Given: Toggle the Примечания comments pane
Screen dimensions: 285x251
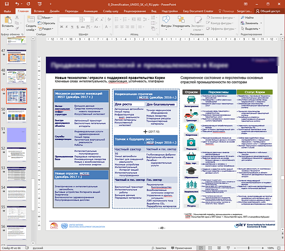Looking at the screenshot, I should tap(181, 248).
